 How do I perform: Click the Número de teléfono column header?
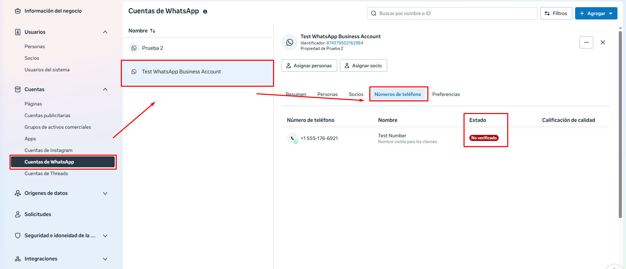tap(311, 120)
